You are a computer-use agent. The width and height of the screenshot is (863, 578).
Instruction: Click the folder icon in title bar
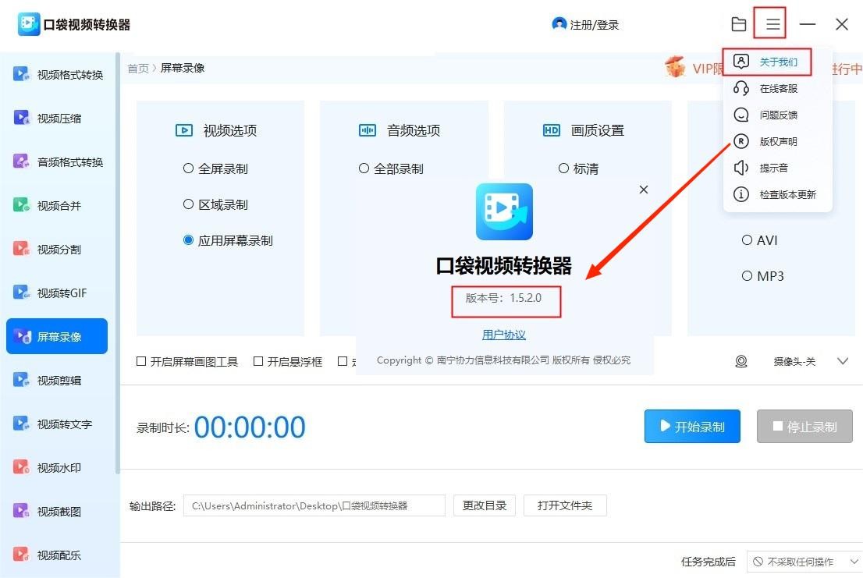click(739, 24)
